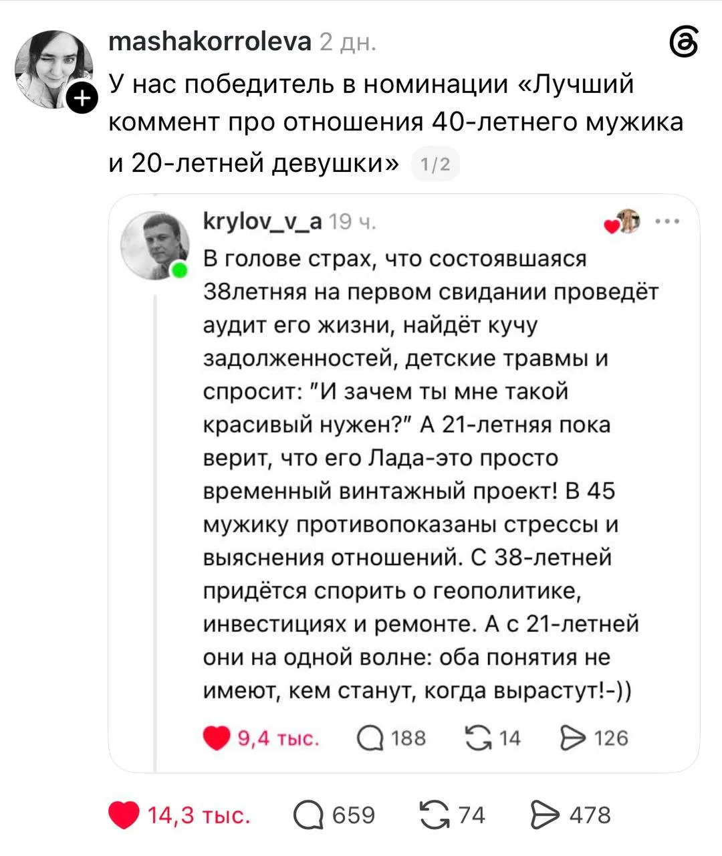The image size is (722, 856).
Task: View krylov_v_a profile avatar
Action: 155,245
